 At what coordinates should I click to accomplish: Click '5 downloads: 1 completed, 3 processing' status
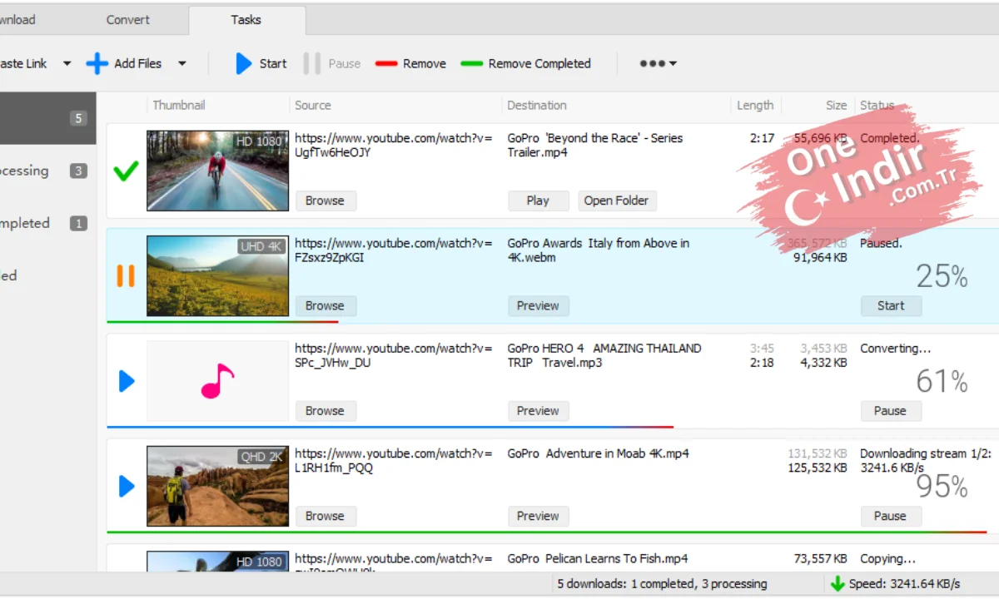click(662, 583)
